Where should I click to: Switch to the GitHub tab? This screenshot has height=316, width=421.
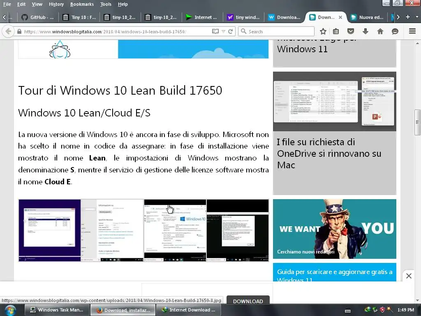tap(38, 17)
